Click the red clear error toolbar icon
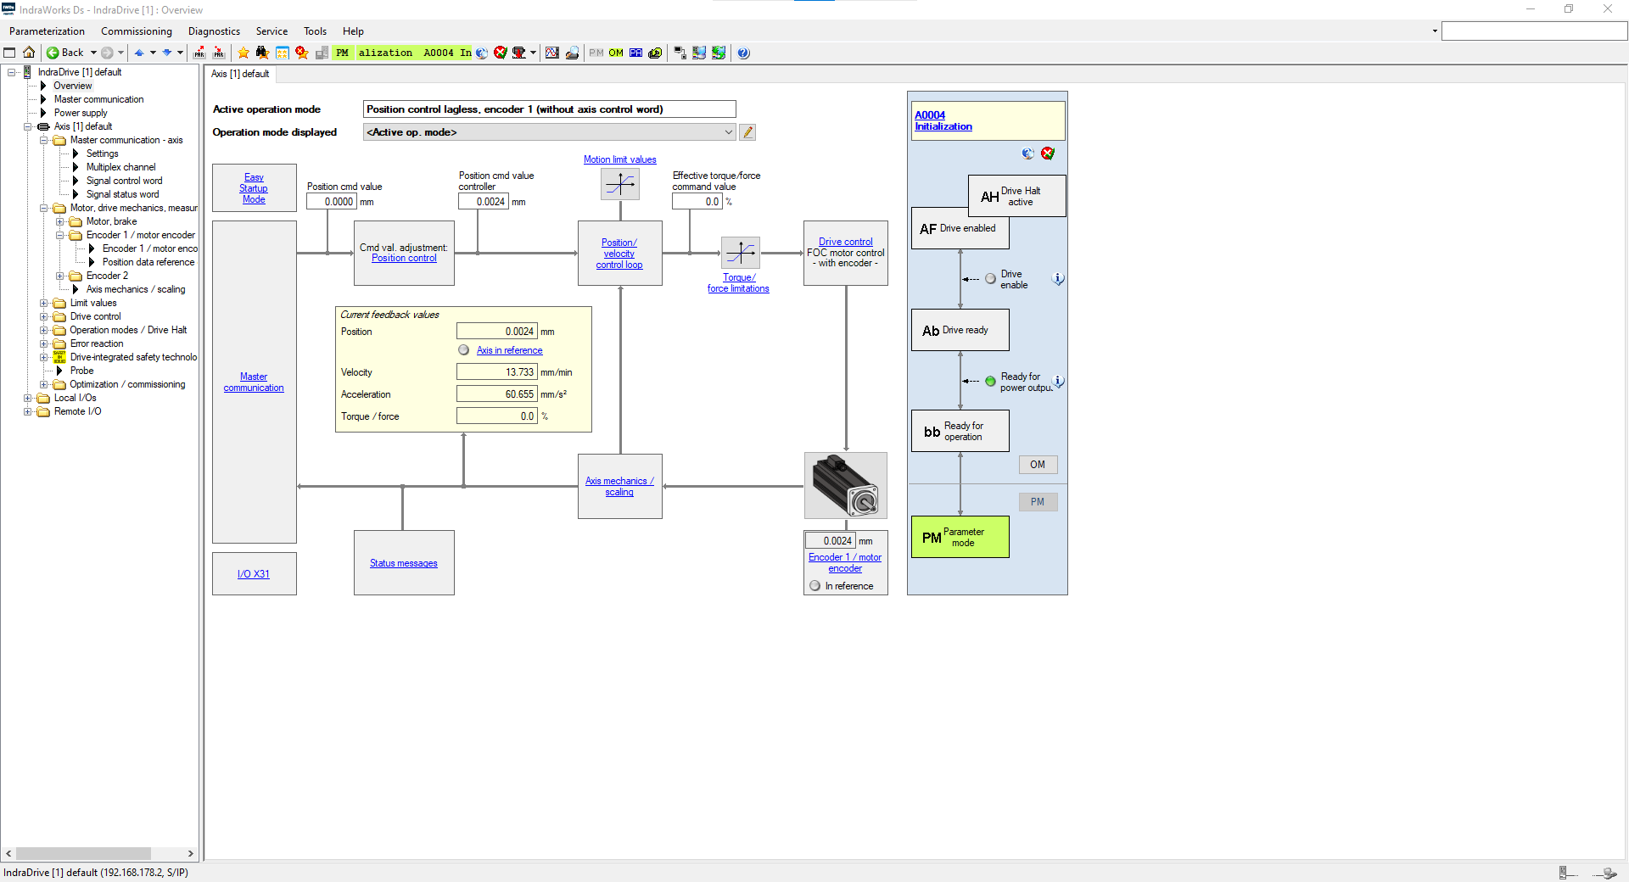This screenshot has height=882, width=1629. 501,53
